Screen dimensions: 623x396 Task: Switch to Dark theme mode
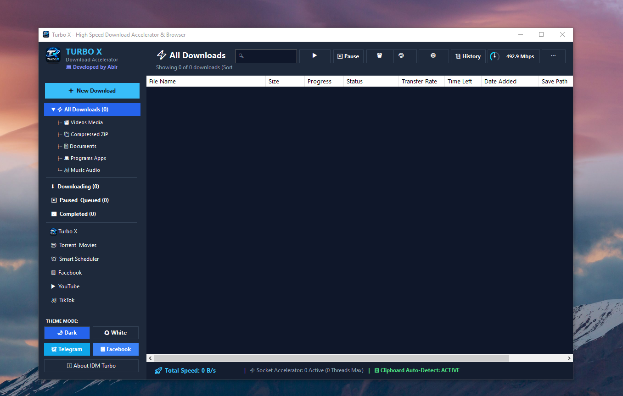[67, 333]
